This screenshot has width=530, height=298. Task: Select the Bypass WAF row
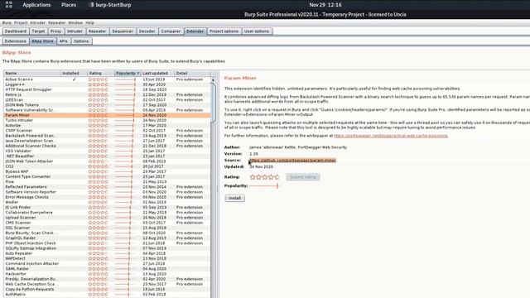[107, 171]
